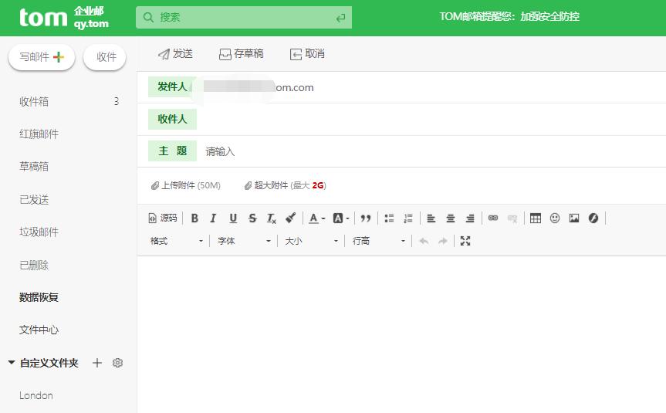
Task: Collapse the 自定义文件夹 custom folders section
Action: click(12, 363)
